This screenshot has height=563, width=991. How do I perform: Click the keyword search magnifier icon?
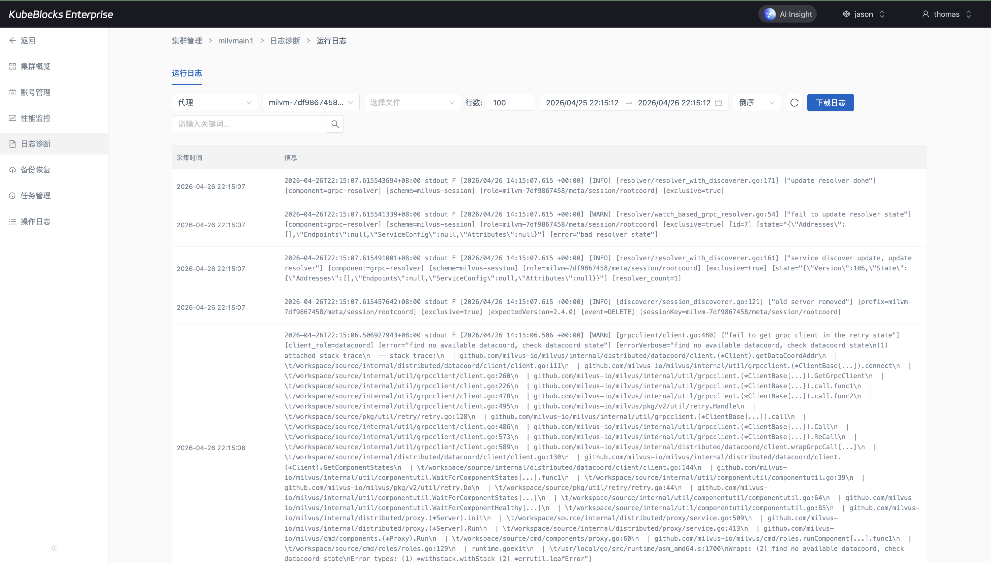click(x=335, y=124)
